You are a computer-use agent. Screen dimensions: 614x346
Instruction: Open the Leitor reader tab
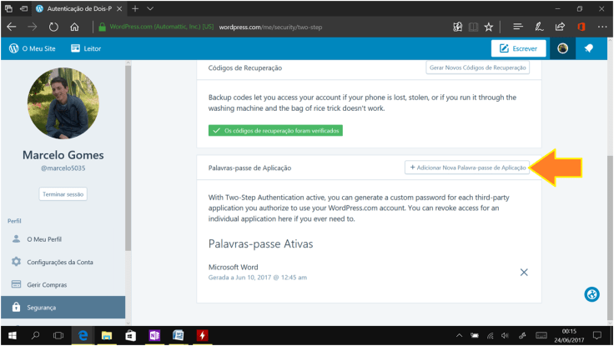[85, 48]
